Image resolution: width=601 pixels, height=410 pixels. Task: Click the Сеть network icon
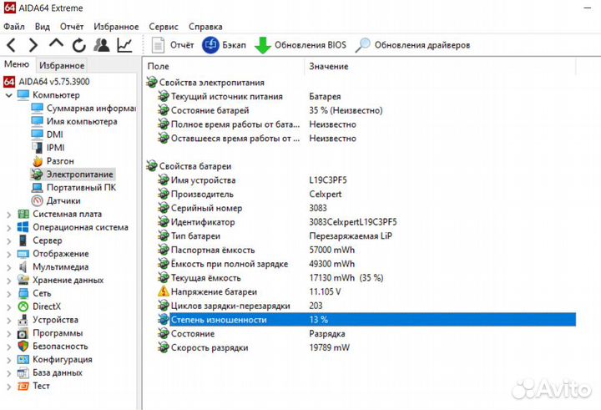pyautogui.click(x=23, y=293)
